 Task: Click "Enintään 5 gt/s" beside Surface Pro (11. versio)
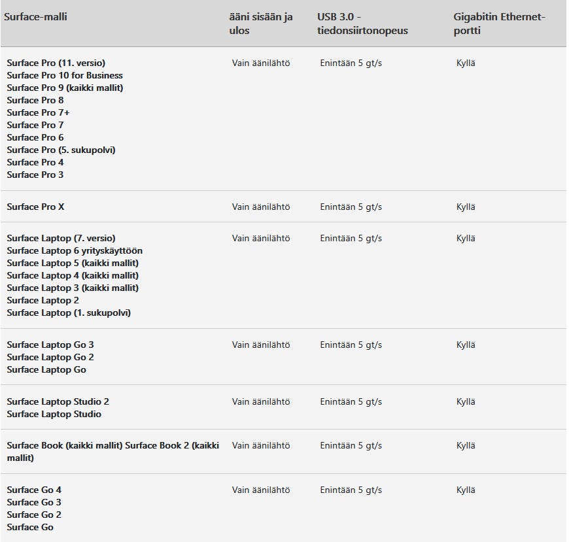[351, 63]
